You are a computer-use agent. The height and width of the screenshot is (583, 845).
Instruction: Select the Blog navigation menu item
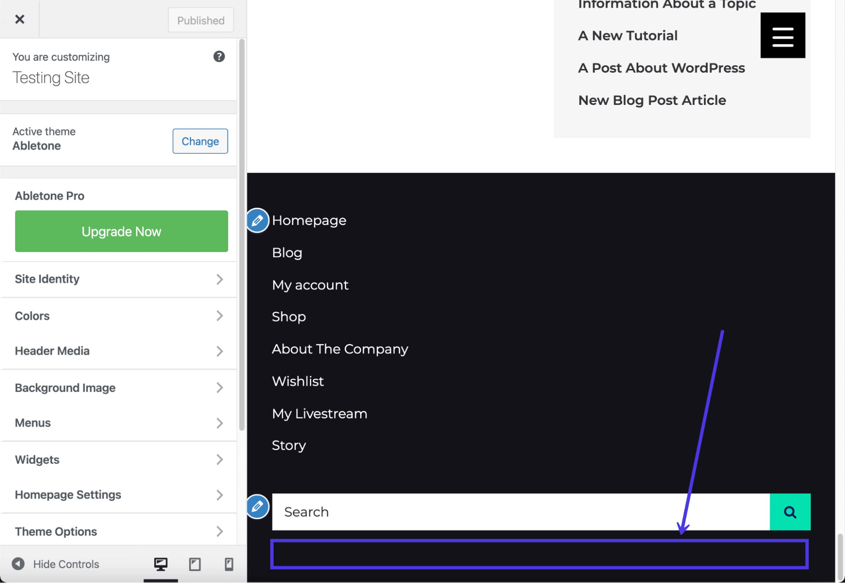[x=287, y=252]
